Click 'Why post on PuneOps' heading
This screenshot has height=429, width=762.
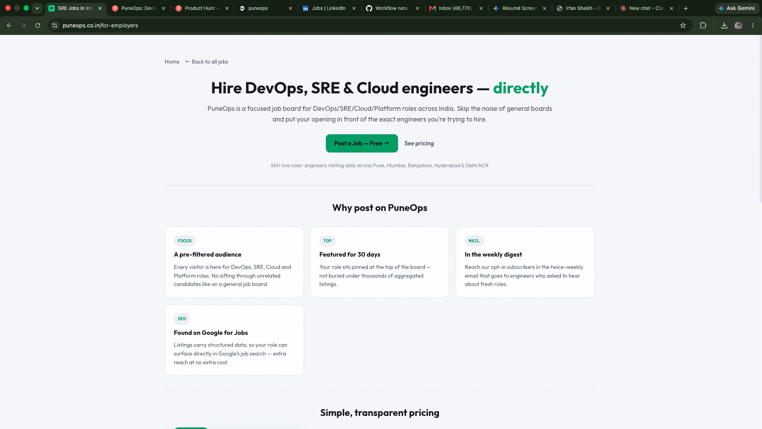pyautogui.click(x=380, y=208)
